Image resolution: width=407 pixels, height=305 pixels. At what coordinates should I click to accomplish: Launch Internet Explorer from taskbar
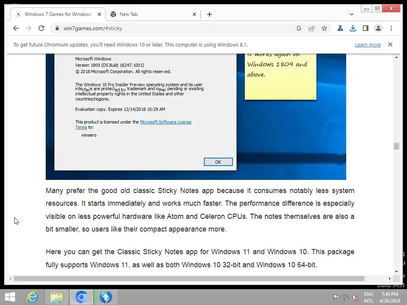(x=33, y=297)
